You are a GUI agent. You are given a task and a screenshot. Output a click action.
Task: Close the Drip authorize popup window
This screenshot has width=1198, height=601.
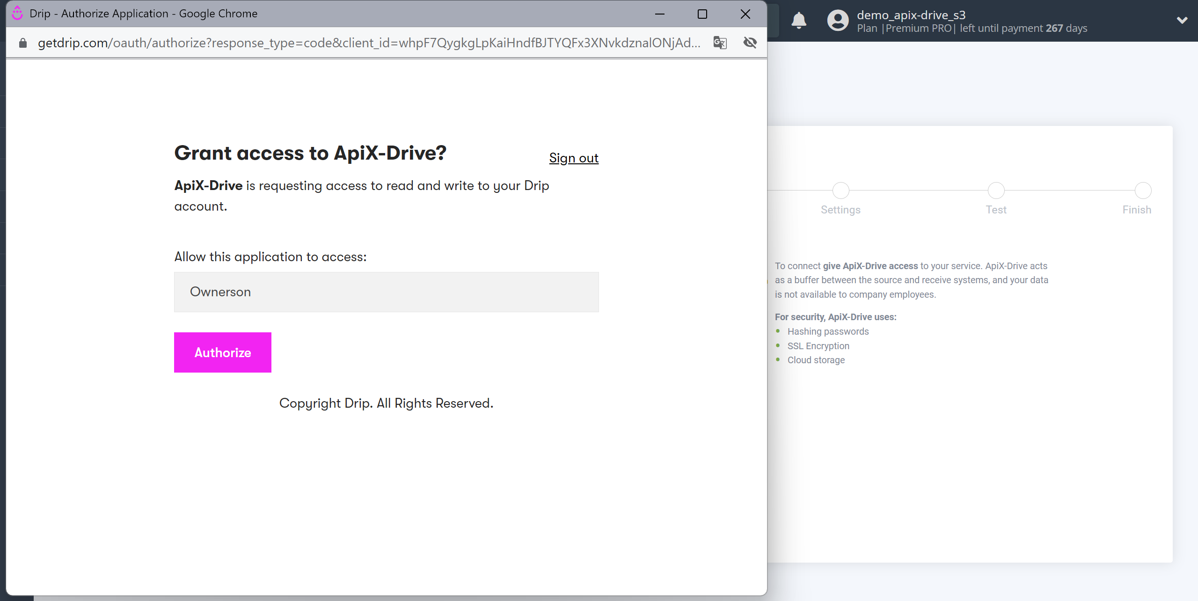coord(745,14)
